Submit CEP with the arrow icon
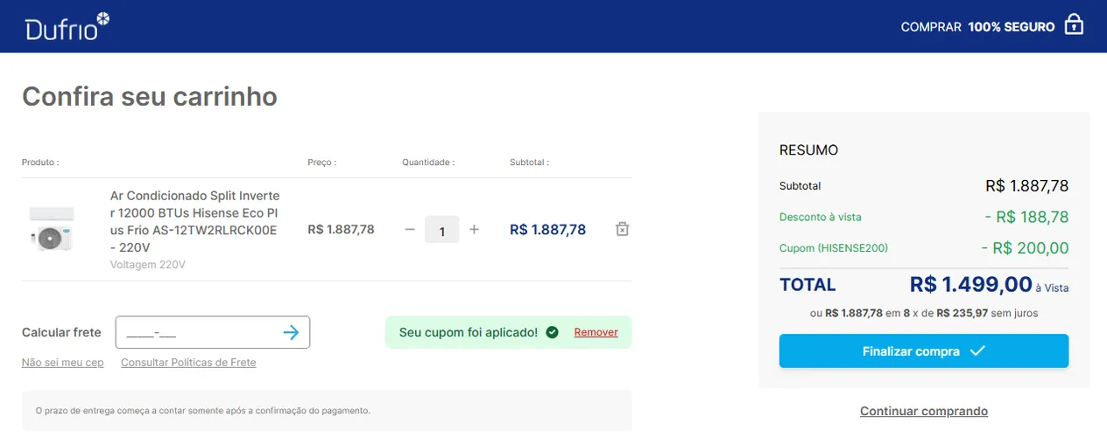 coord(292,332)
